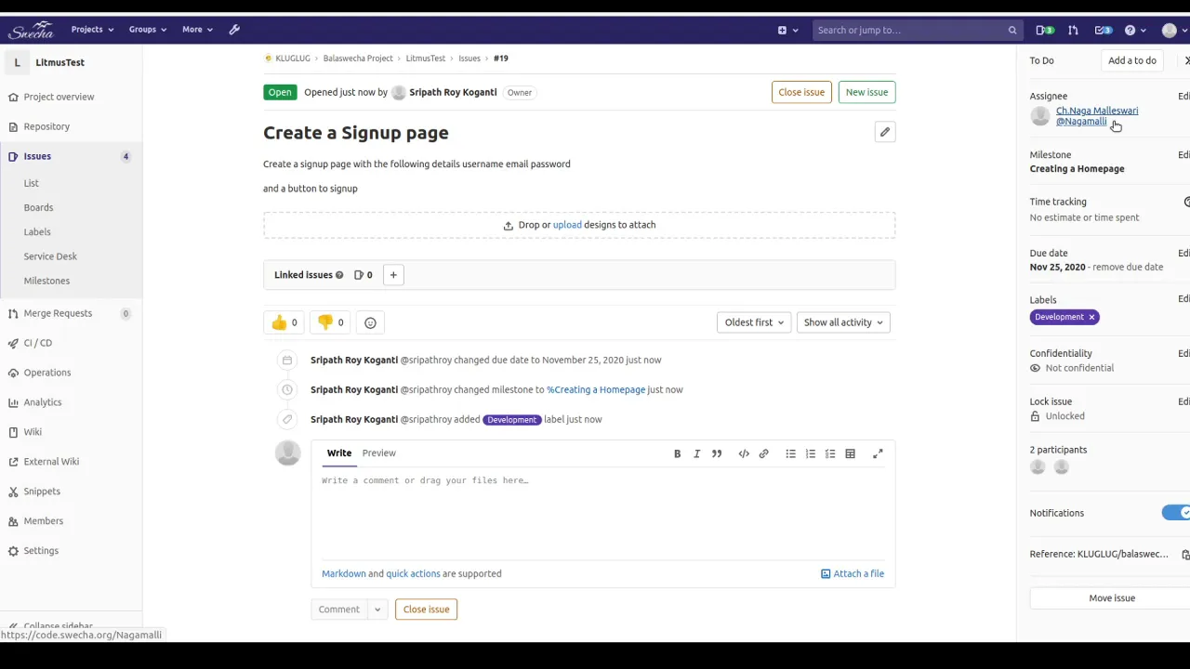Click in the comment text area
Screen dimensions: 1190x669
(x=603, y=513)
